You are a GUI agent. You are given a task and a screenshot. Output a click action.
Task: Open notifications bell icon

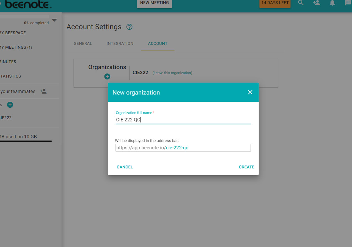[332, 3]
